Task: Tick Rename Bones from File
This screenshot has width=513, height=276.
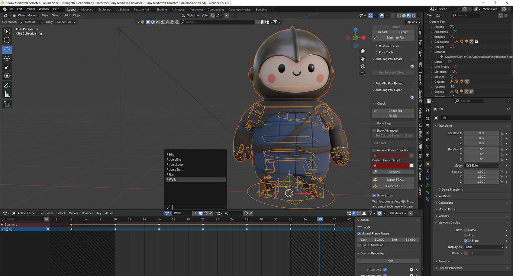Action: click(x=374, y=150)
